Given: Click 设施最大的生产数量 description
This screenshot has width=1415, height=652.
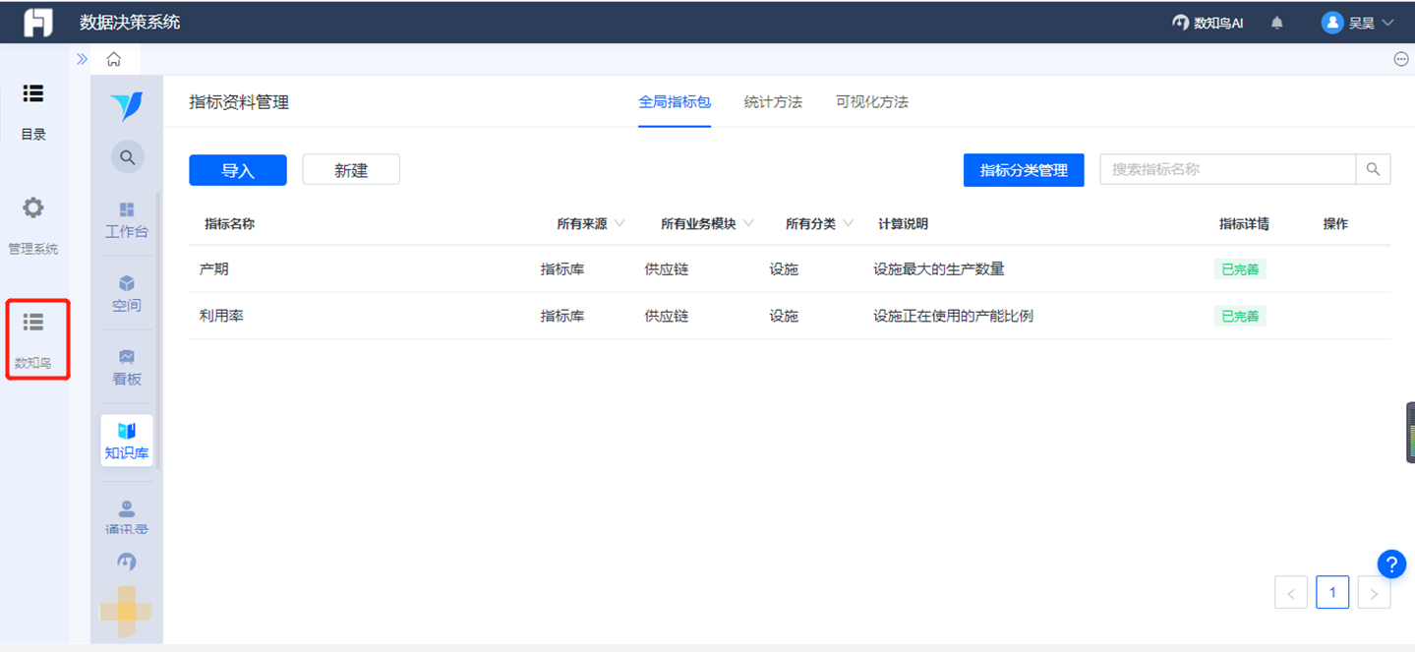Looking at the screenshot, I should (x=939, y=269).
